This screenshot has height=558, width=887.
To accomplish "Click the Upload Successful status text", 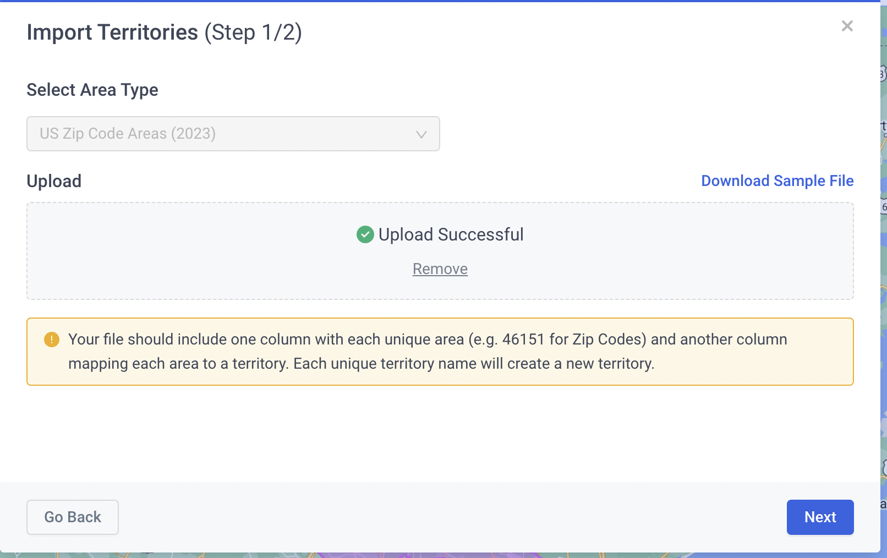I will [x=451, y=234].
